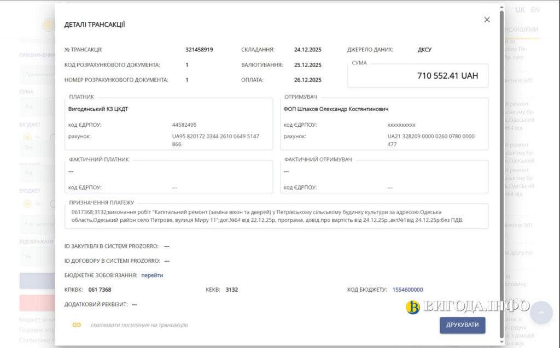Click the site logo in the header
This screenshot has width=560, height=348.
tap(48, 25)
